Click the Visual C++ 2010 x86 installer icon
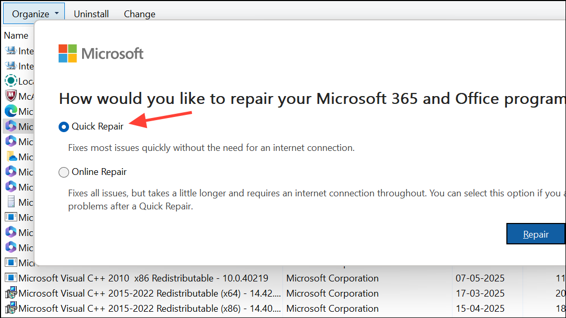The height and width of the screenshot is (318, 566). pyautogui.click(x=10, y=278)
